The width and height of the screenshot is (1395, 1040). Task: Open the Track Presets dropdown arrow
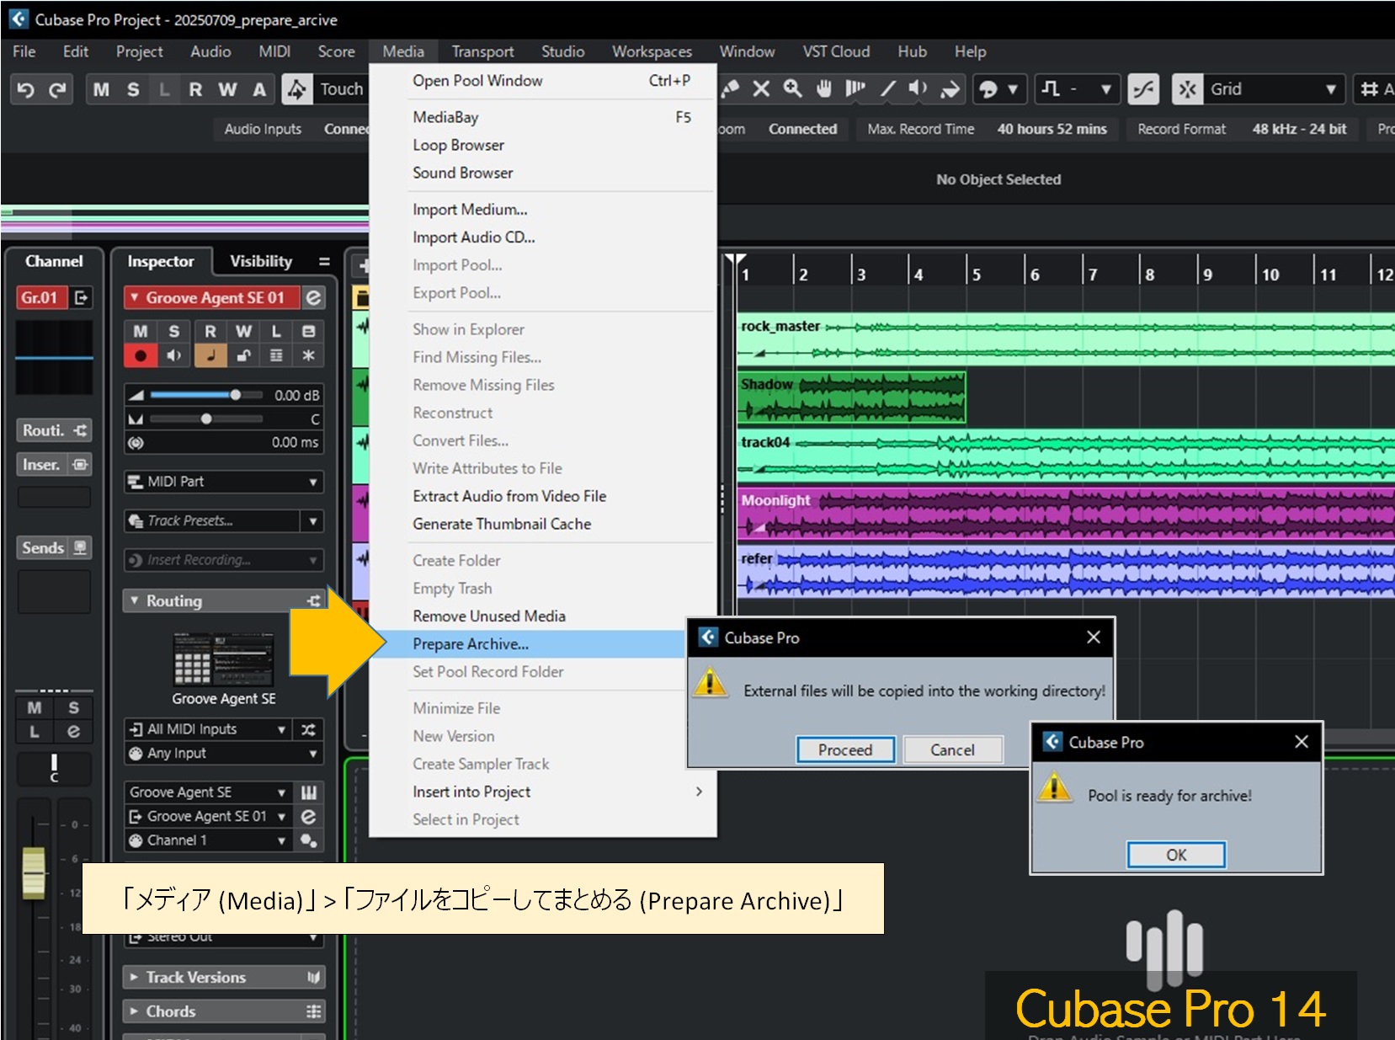pyautogui.click(x=313, y=521)
